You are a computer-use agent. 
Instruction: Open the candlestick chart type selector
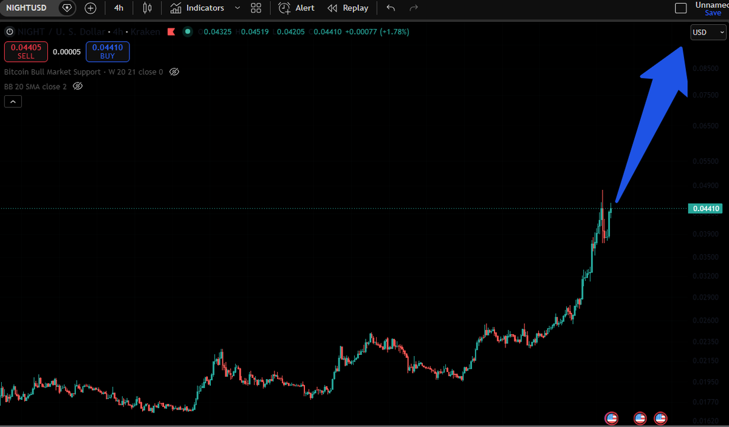147,8
